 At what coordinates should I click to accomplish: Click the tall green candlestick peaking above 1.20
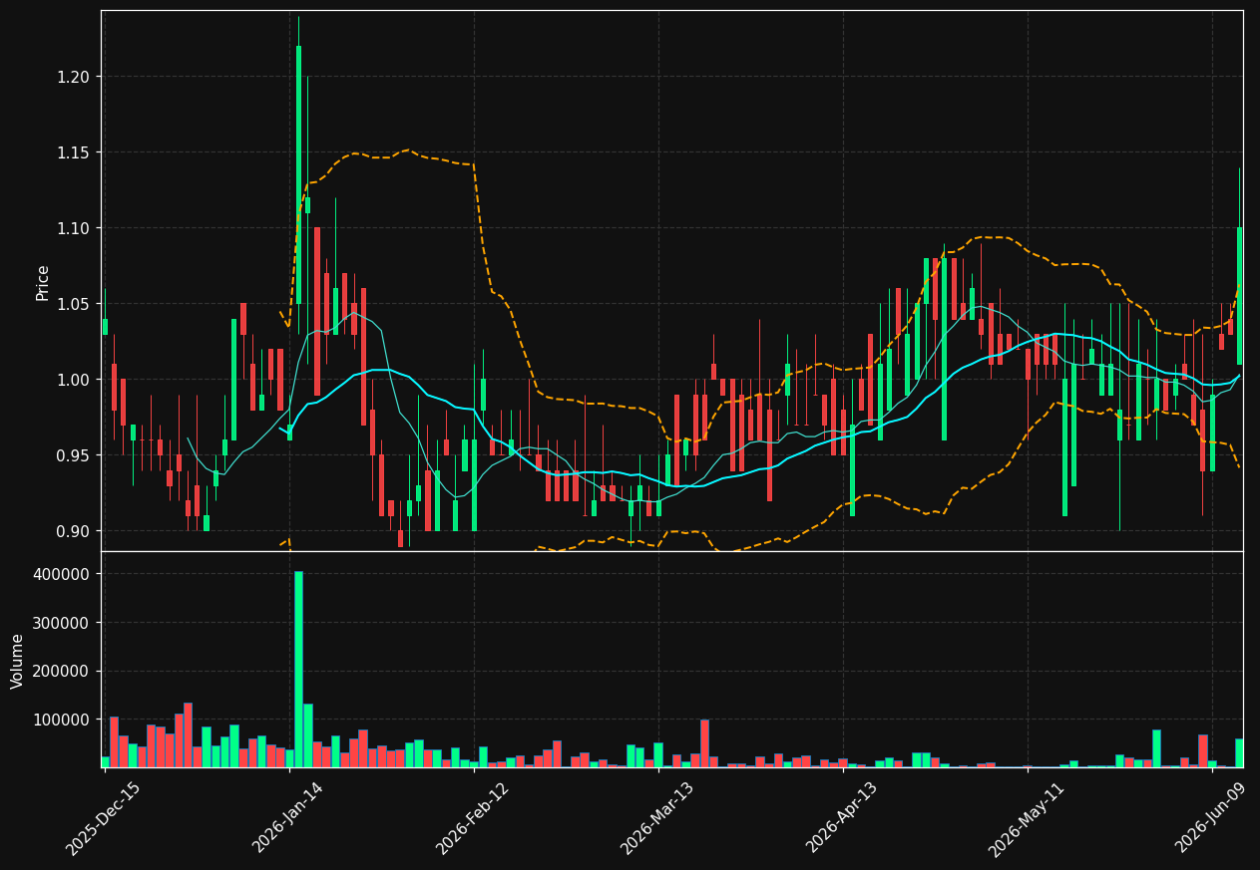(x=298, y=174)
